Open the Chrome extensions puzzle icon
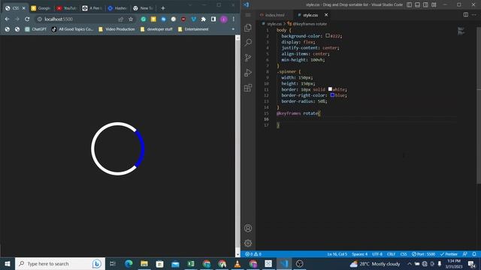The height and width of the screenshot is (270, 481). click(x=203, y=19)
